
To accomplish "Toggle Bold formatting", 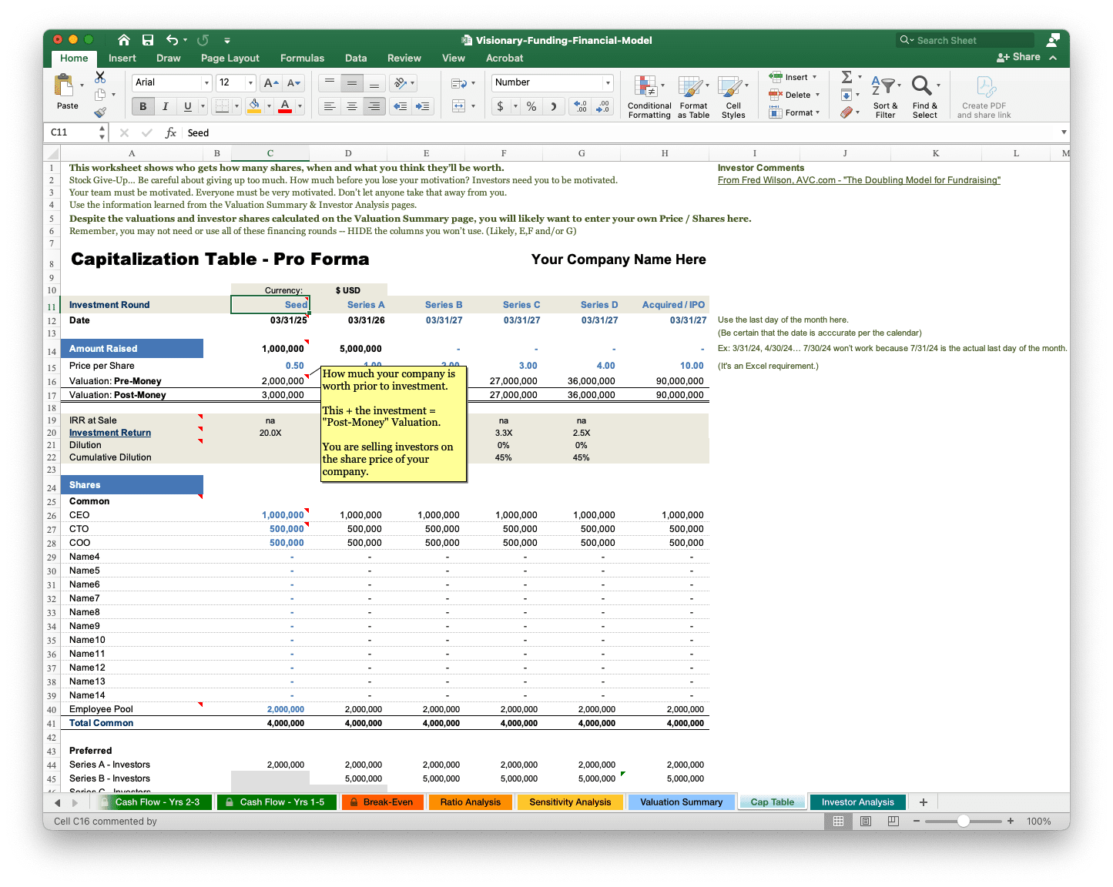I will coord(142,106).
